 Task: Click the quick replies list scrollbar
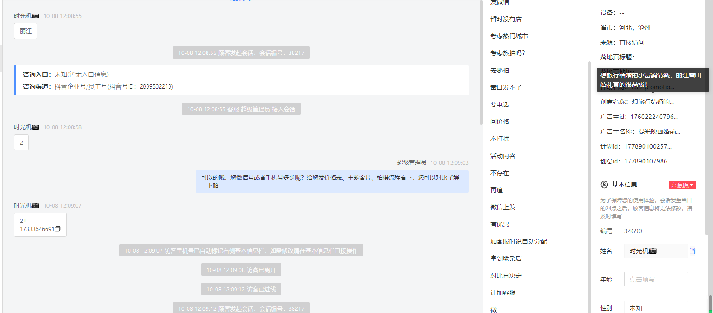[x=589, y=187]
